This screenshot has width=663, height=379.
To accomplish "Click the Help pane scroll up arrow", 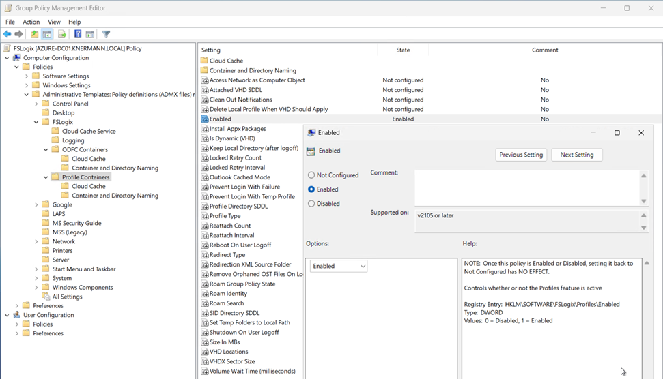I will (x=647, y=263).
